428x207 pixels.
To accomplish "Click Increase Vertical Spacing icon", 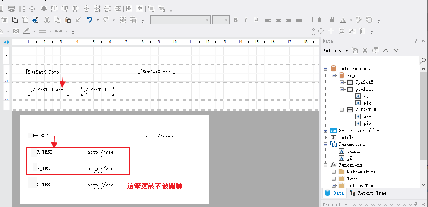I will [x=97, y=9].
